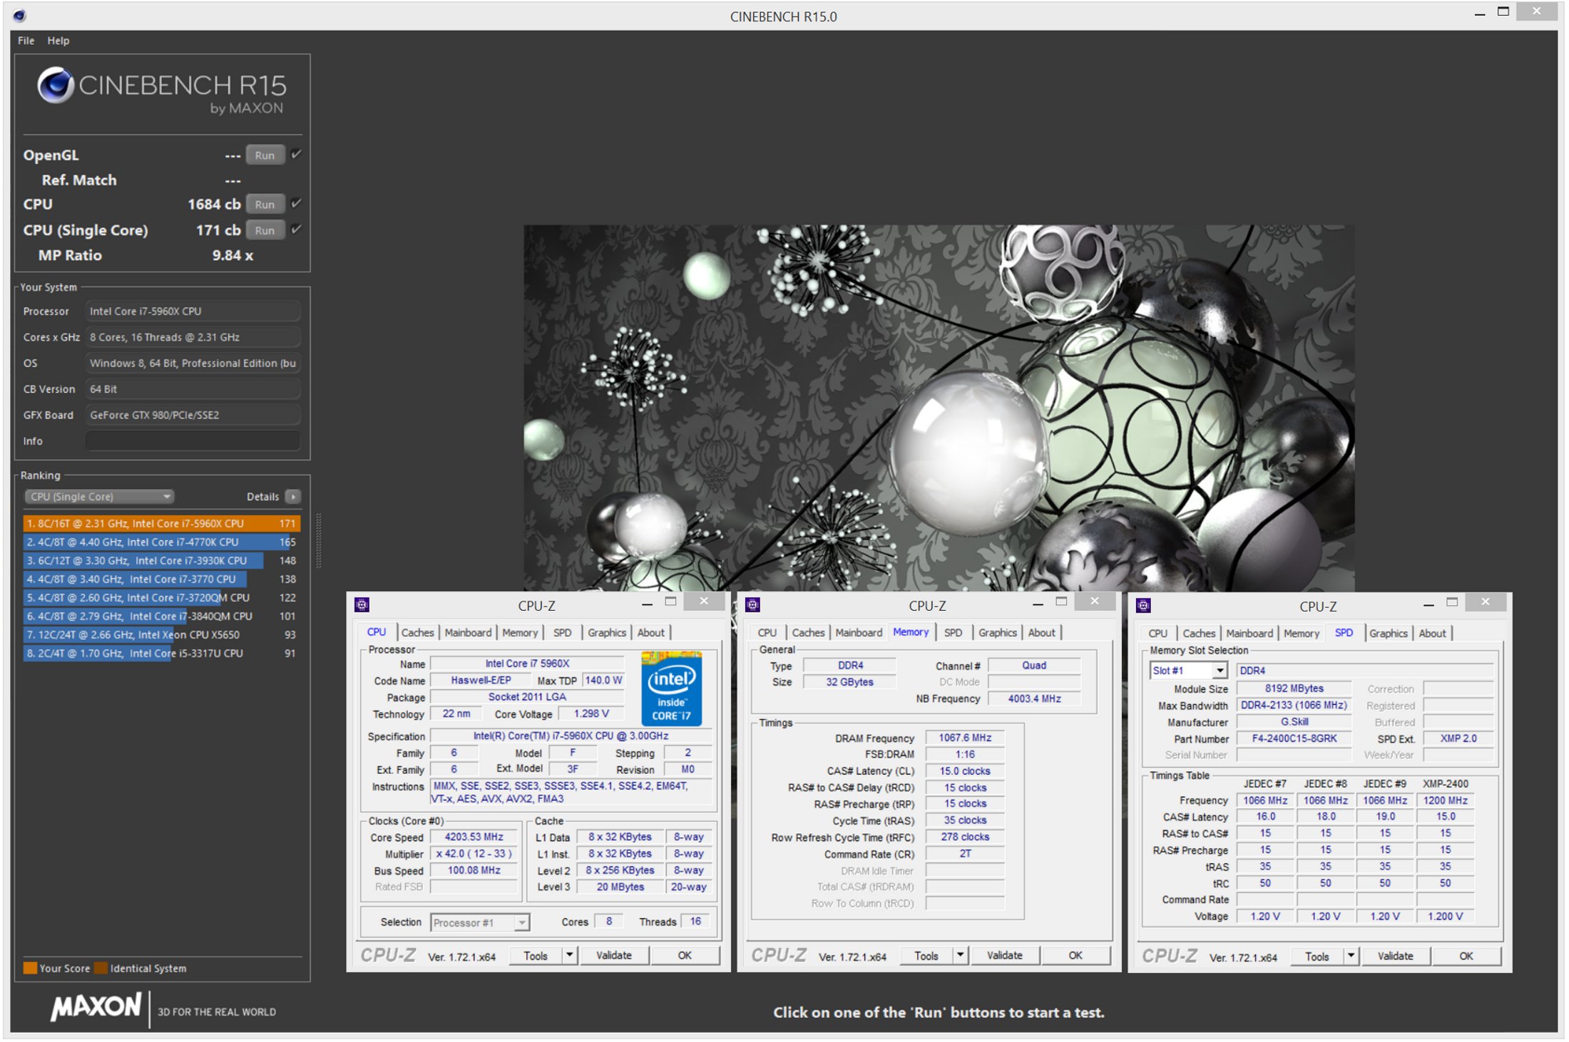Click the orange Your Score legend swatch
Screen dimensions: 1569x1042
[29, 968]
